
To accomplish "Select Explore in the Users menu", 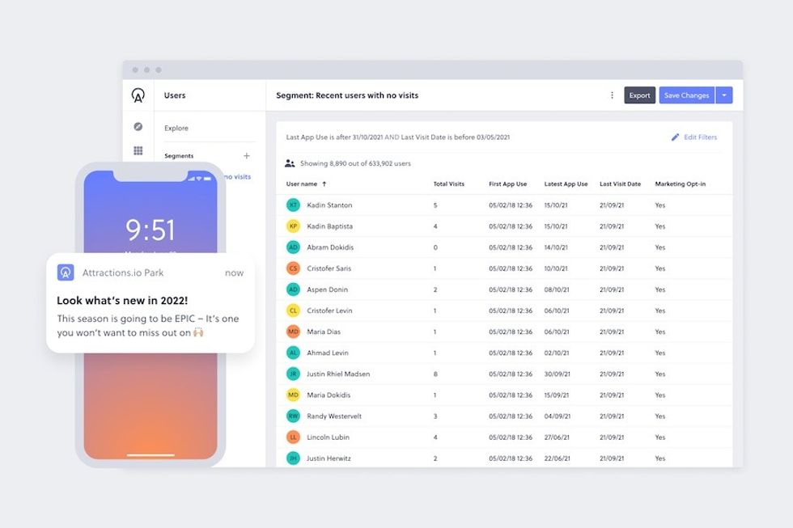I will pyautogui.click(x=176, y=128).
